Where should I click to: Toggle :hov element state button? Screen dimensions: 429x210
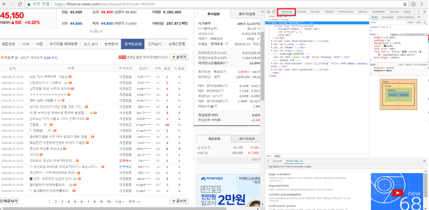click(410, 22)
